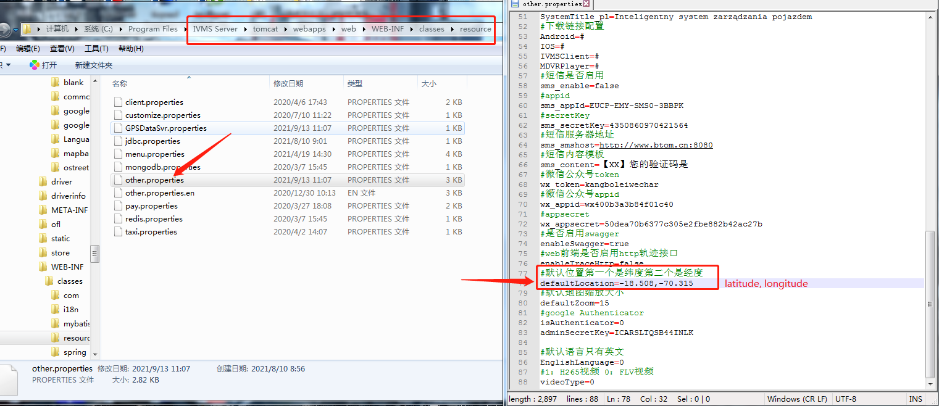Click the tree scrollbar down arrow
The image size is (939, 406).
pos(95,354)
